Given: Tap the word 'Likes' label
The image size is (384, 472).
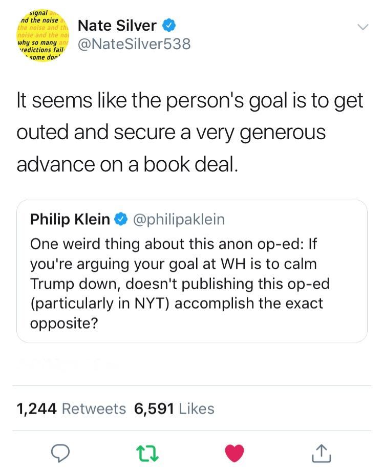Looking at the screenshot, I should (197, 409).
